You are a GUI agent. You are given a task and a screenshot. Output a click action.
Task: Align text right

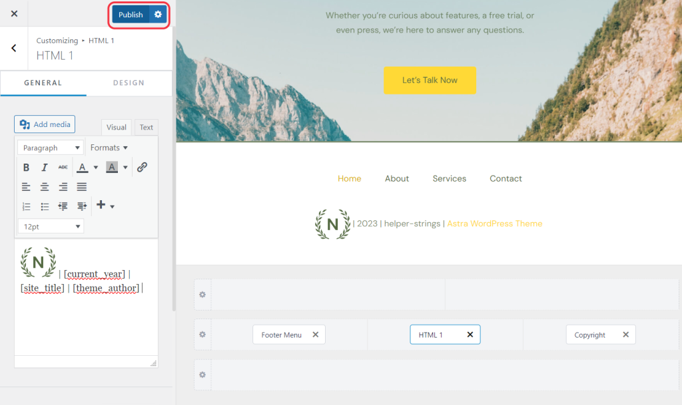click(63, 187)
